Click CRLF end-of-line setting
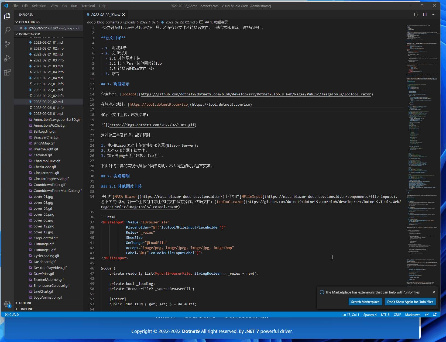The height and width of the screenshot is (342, 446). 397,315
